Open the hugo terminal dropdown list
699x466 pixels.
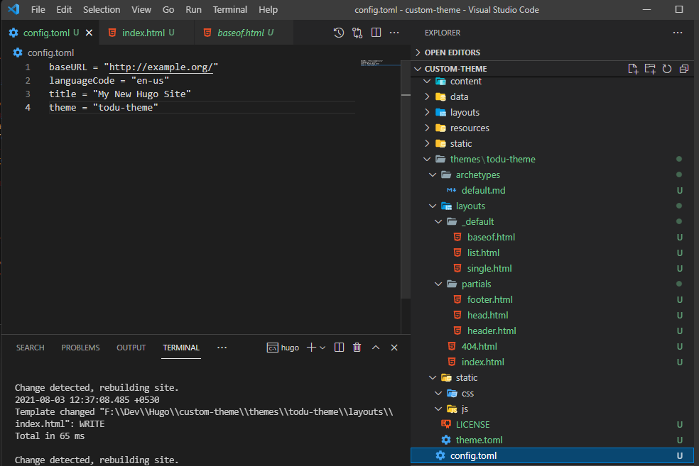(x=323, y=347)
